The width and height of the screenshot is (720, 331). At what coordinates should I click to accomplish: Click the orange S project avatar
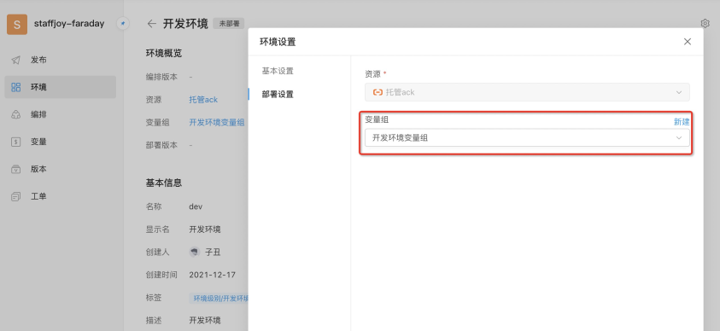[x=17, y=24]
